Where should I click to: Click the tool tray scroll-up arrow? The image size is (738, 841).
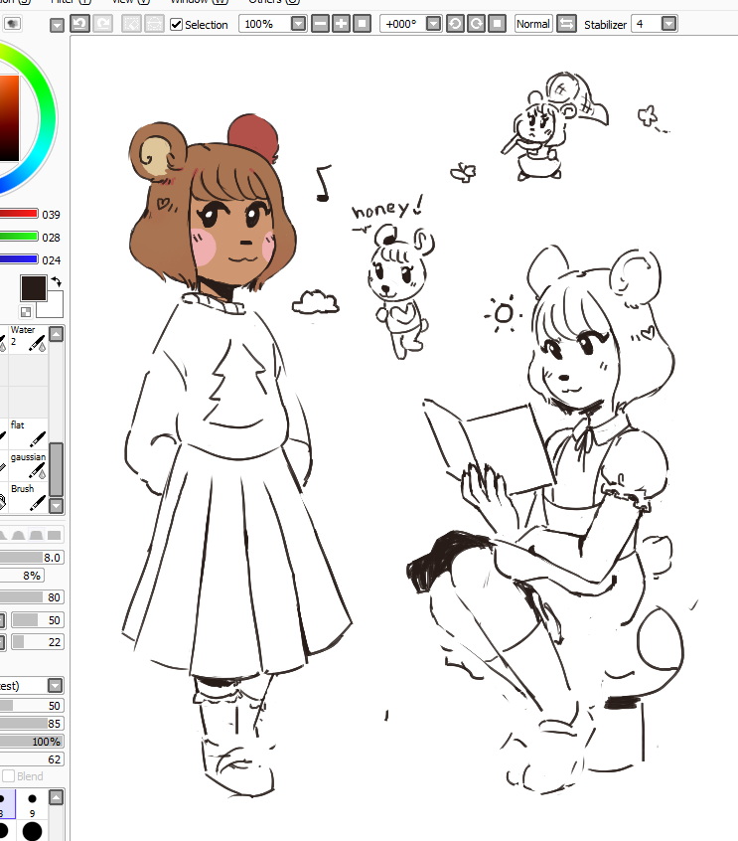57,334
